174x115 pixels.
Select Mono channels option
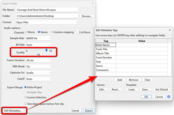[26, 32]
